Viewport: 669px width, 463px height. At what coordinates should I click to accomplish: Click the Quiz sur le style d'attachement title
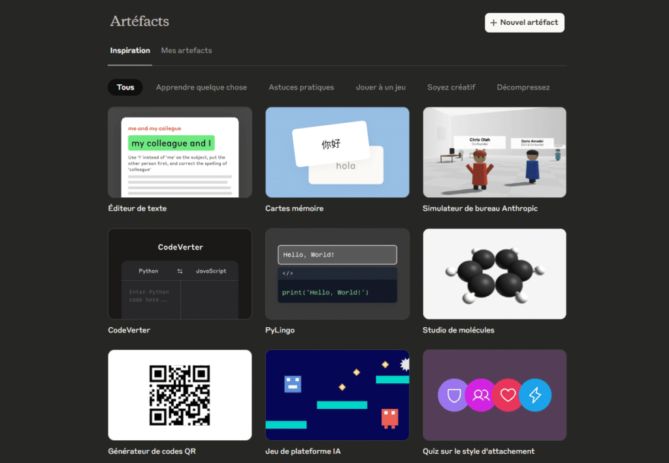click(x=478, y=451)
